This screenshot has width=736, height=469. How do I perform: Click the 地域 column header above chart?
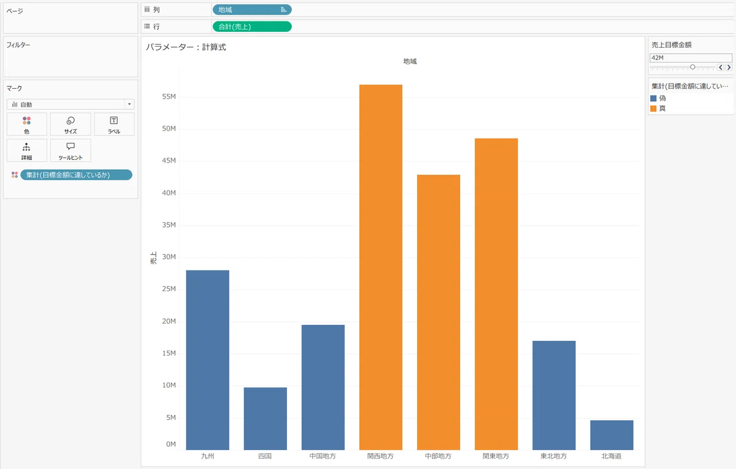[x=410, y=61]
